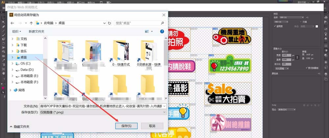The width and height of the screenshot is (329, 138).
Task: Click 新建文件夹 new folder button
Action: pos(37,32)
